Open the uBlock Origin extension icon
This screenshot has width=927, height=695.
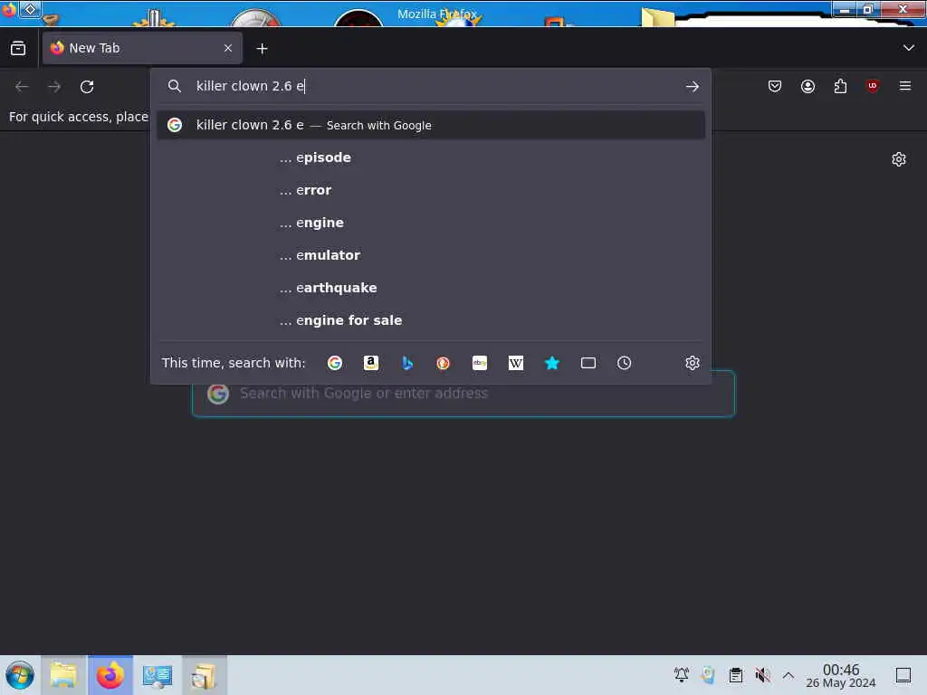click(873, 86)
